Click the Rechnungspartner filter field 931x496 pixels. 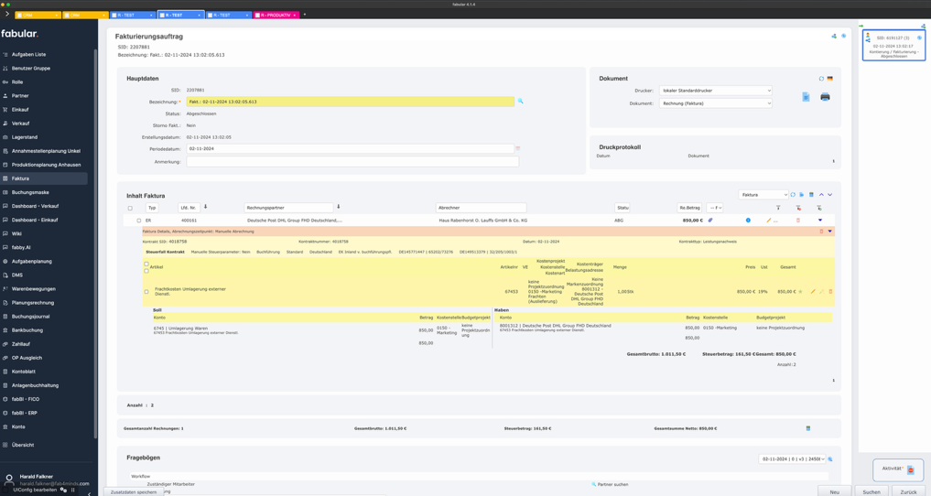[x=288, y=208]
